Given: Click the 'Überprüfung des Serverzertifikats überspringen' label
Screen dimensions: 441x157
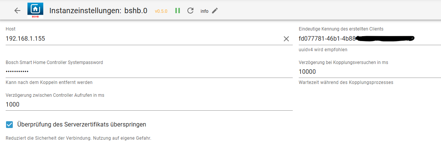Looking at the screenshot, I should [x=82, y=124].
